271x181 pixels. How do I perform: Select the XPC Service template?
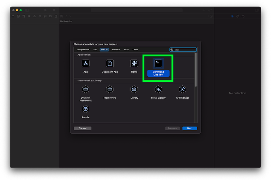tap(182, 92)
